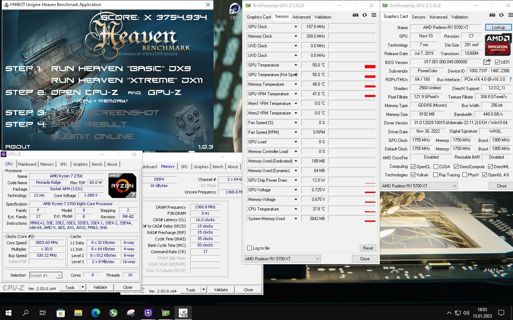
Task: Click Close button in GPU-Z Graphics Card window
Action: point(502,186)
